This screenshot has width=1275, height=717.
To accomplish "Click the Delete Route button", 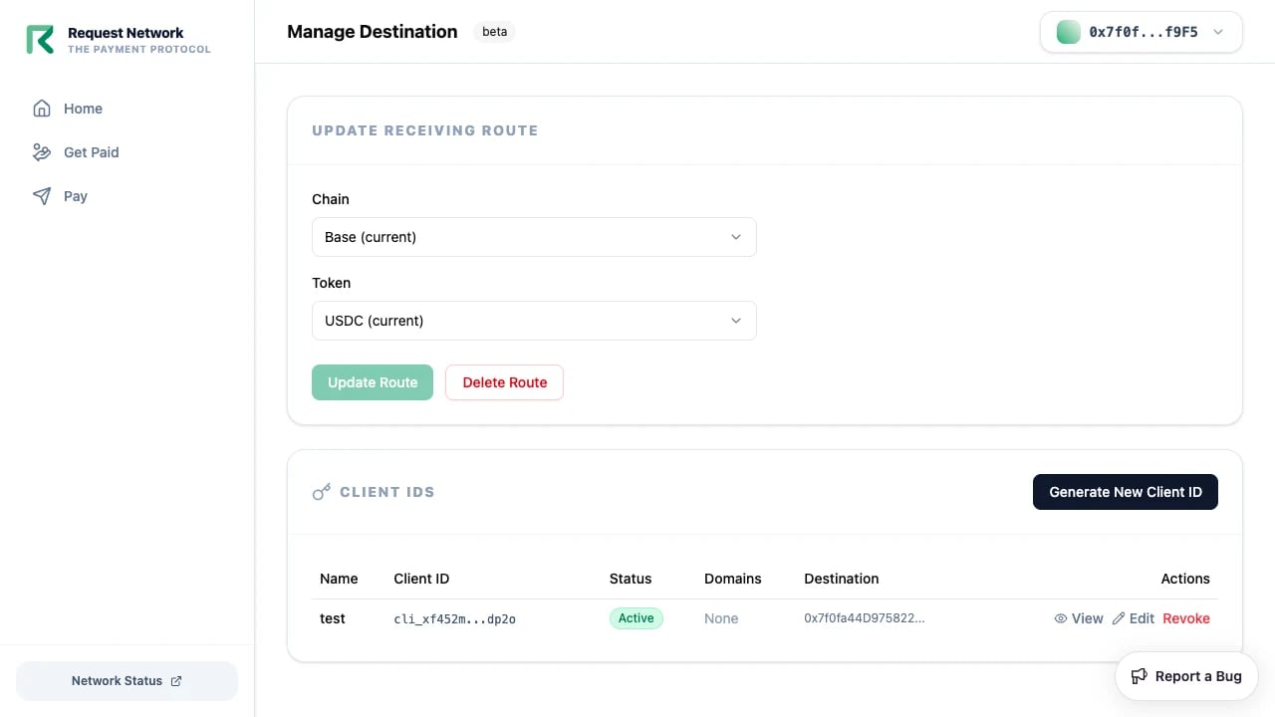I will pyautogui.click(x=504, y=382).
